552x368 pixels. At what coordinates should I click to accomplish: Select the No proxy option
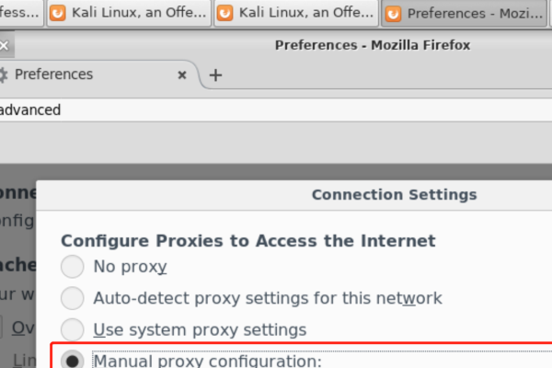click(72, 268)
